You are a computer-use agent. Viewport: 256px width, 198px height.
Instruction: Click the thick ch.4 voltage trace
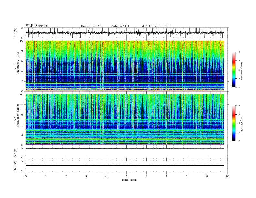[x=125, y=166]
